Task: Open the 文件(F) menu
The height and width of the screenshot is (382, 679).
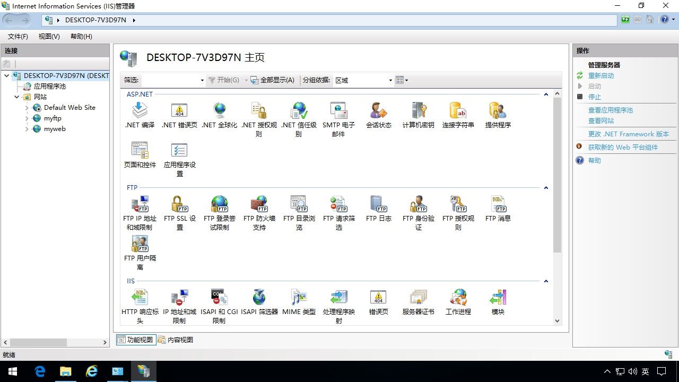Action: coord(18,36)
